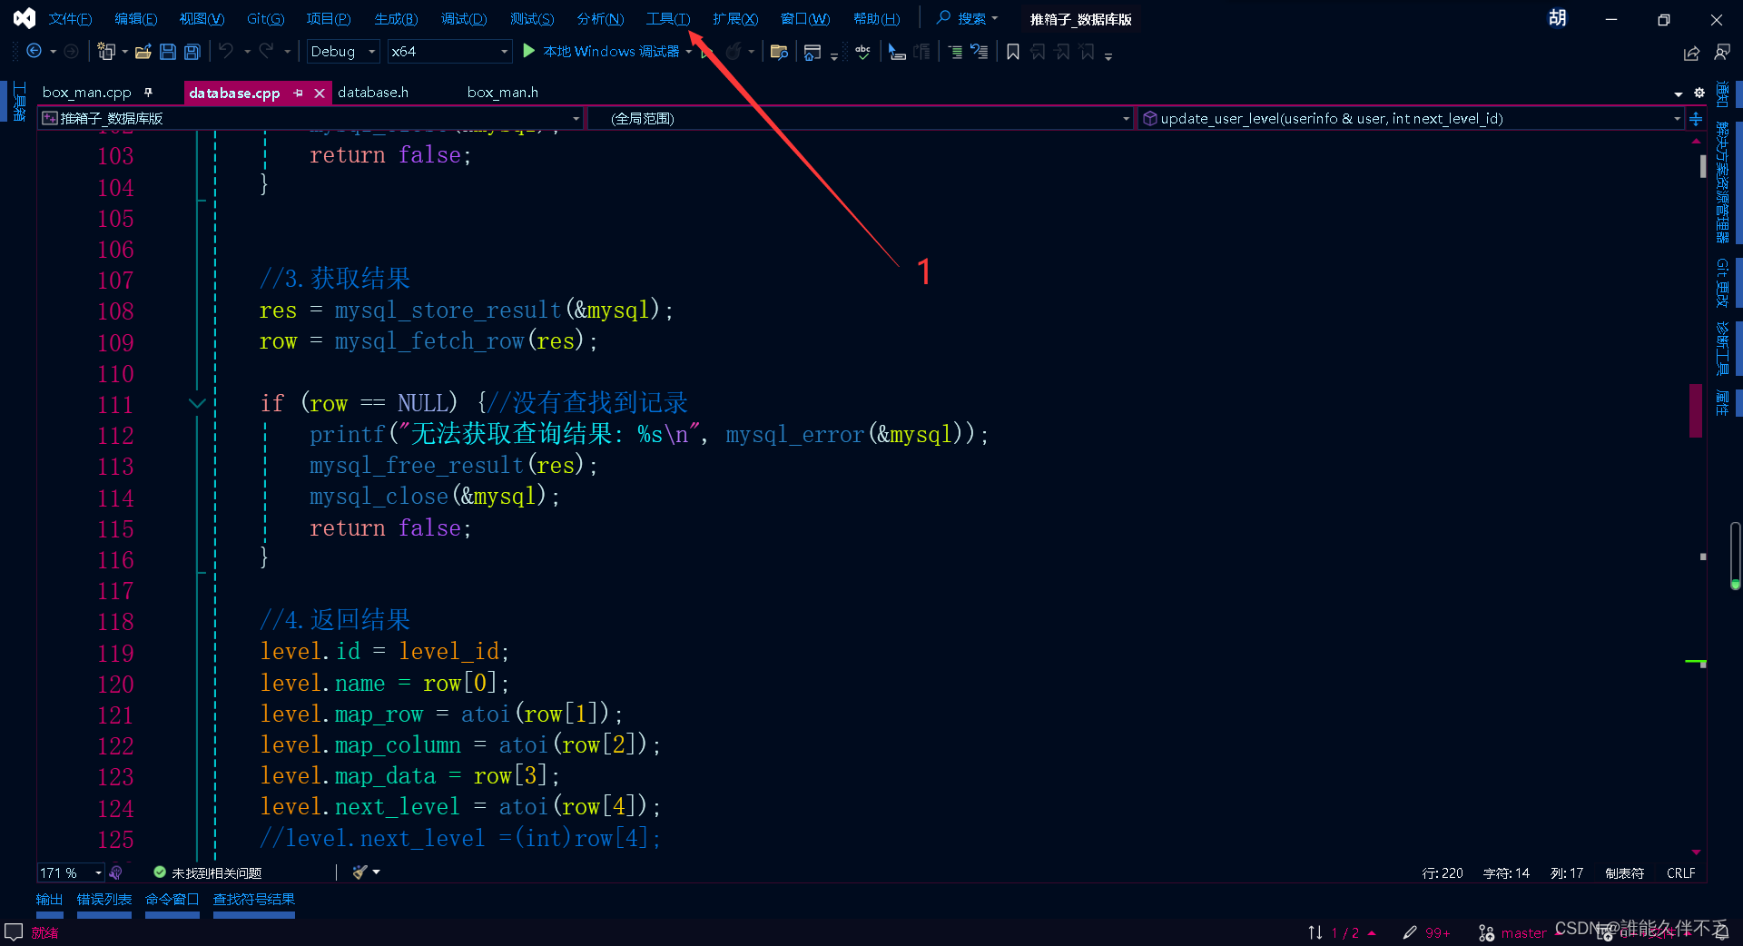Image resolution: width=1743 pixels, height=946 pixels.
Task: Click the 1/2 push-pull commits indicator
Action: point(1342,932)
